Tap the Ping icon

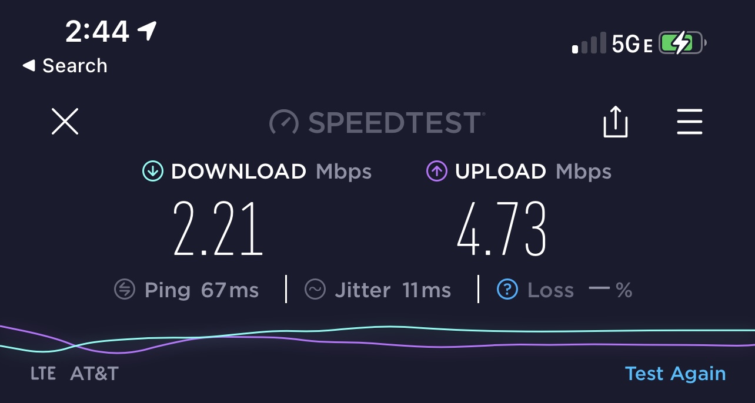(125, 290)
